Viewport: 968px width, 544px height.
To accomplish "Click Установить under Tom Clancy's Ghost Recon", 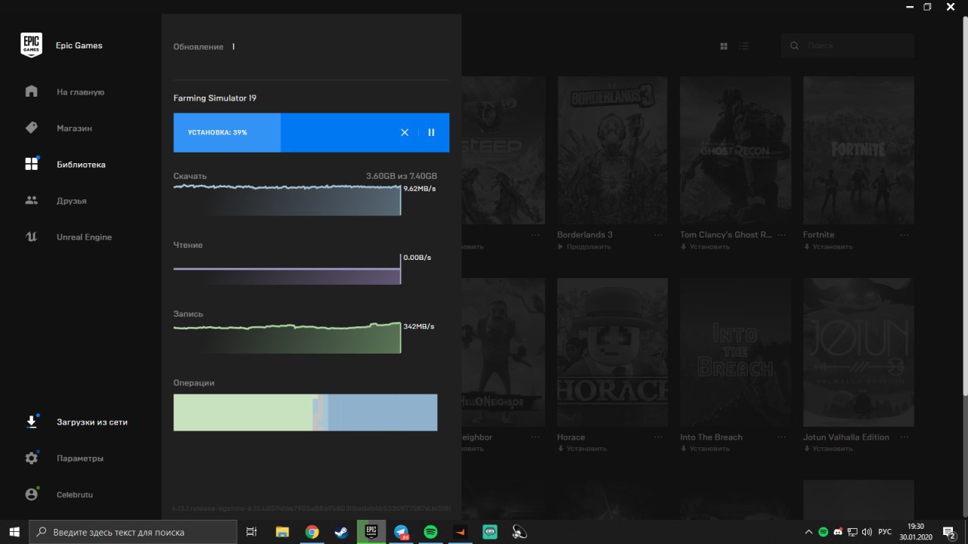I will pos(705,247).
